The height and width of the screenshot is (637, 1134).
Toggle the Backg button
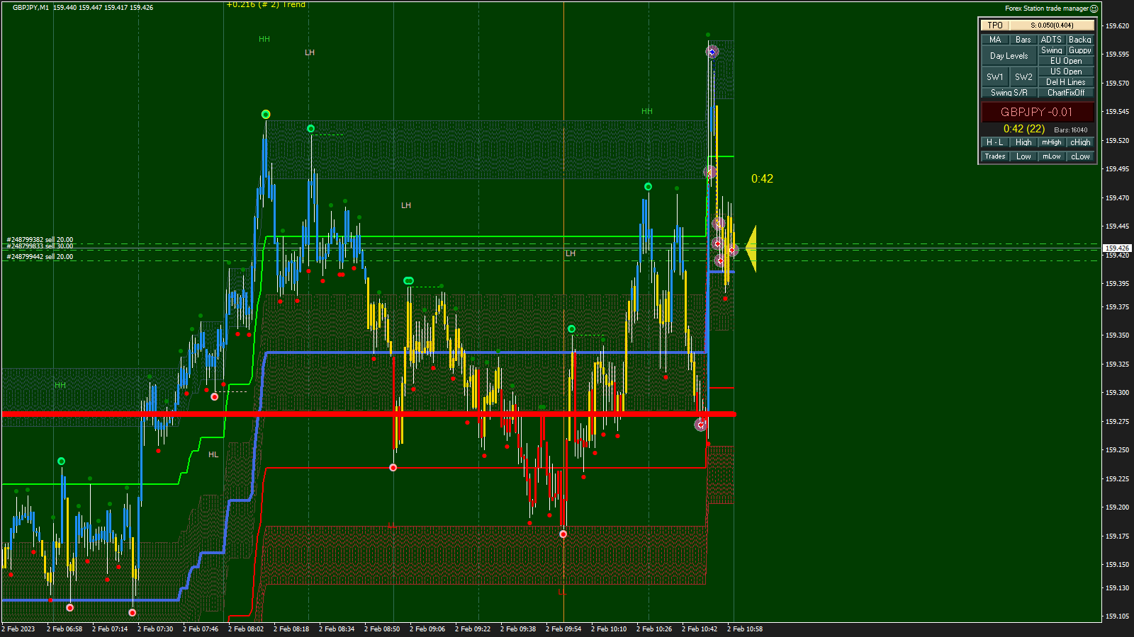click(x=1080, y=40)
